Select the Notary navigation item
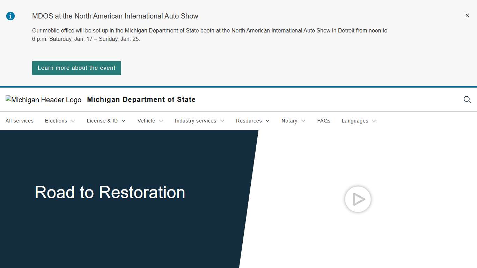The width and height of the screenshot is (477, 268). click(x=289, y=121)
